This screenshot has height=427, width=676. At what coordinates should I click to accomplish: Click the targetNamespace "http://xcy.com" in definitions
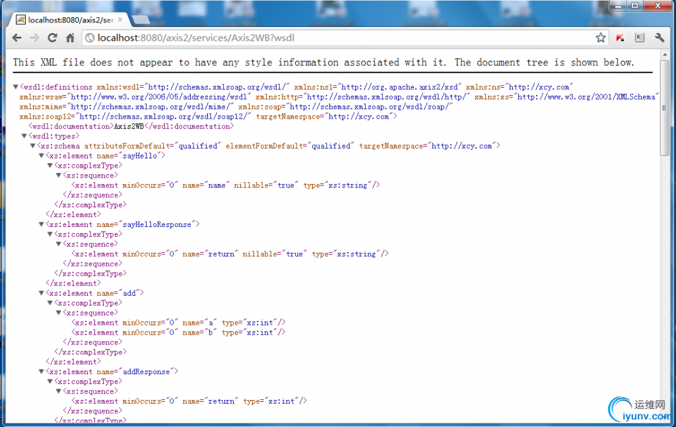(x=326, y=117)
